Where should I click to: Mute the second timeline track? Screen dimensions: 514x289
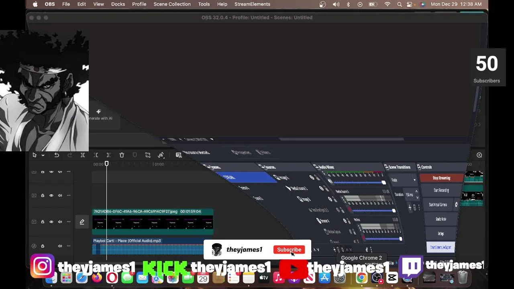pyautogui.click(x=60, y=195)
